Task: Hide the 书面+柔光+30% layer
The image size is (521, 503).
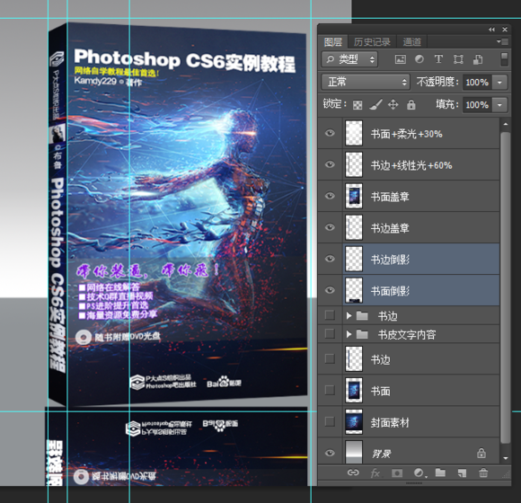Action: point(330,133)
